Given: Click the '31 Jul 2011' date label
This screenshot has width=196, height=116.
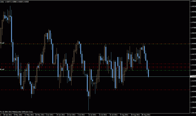Looking at the screenshot, I should (114, 115).
